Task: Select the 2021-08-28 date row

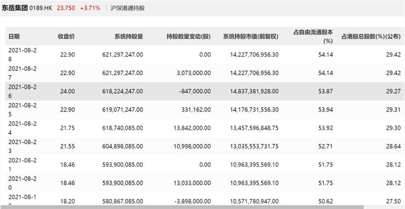Action: click(22, 55)
